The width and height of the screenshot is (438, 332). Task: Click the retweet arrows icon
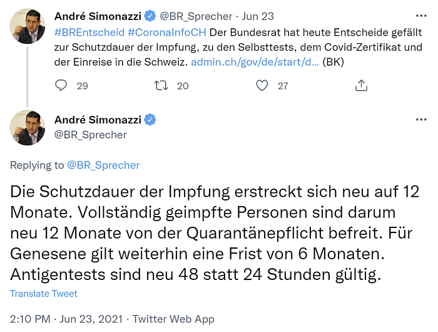coord(161,85)
